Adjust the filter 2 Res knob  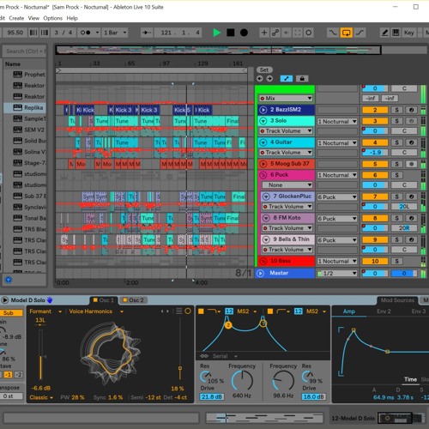(307, 377)
